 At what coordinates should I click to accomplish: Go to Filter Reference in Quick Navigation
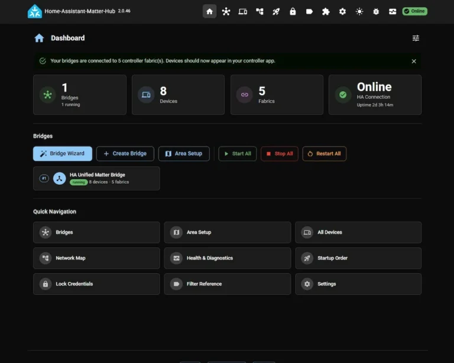[227, 284]
